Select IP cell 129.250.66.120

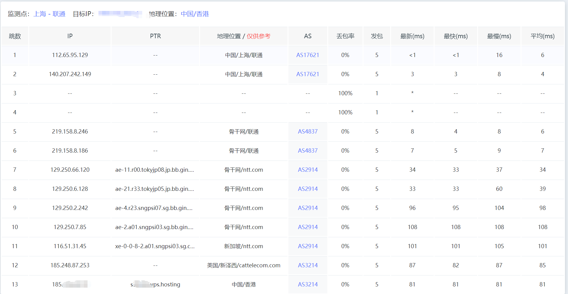tap(70, 170)
